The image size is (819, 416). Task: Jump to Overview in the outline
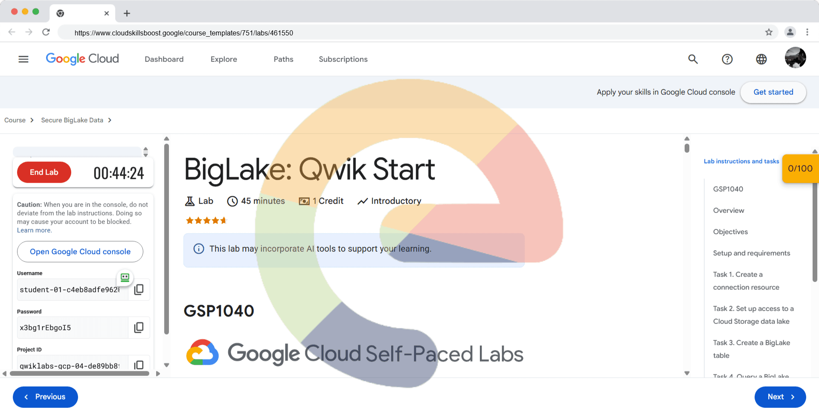tap(729, 210)
